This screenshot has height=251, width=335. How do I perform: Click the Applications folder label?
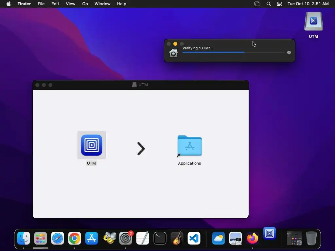[x=189, y=163]
